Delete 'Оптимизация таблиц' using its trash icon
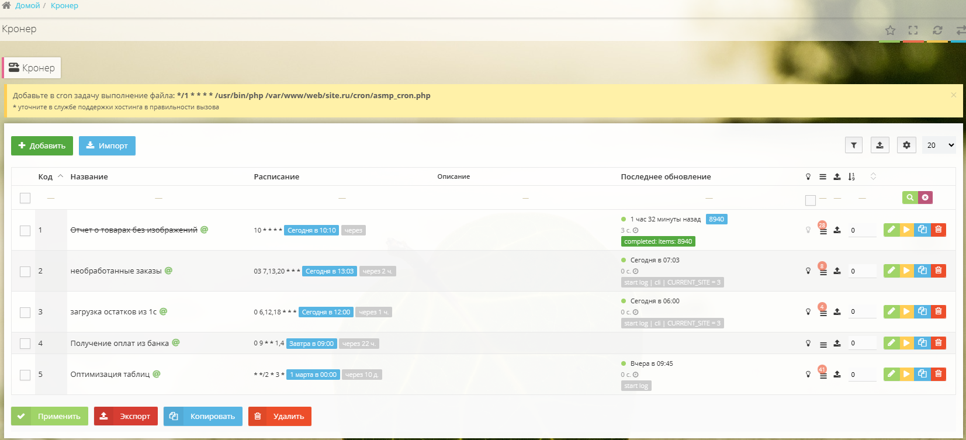The width and height of the screenshot is (966, 440). tap(938, 374)
